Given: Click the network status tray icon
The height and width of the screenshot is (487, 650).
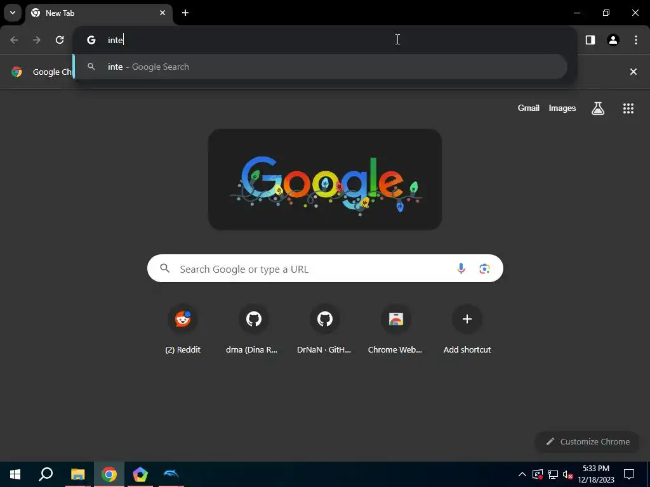Looking at the screenshot, I should tap(553, 474).
